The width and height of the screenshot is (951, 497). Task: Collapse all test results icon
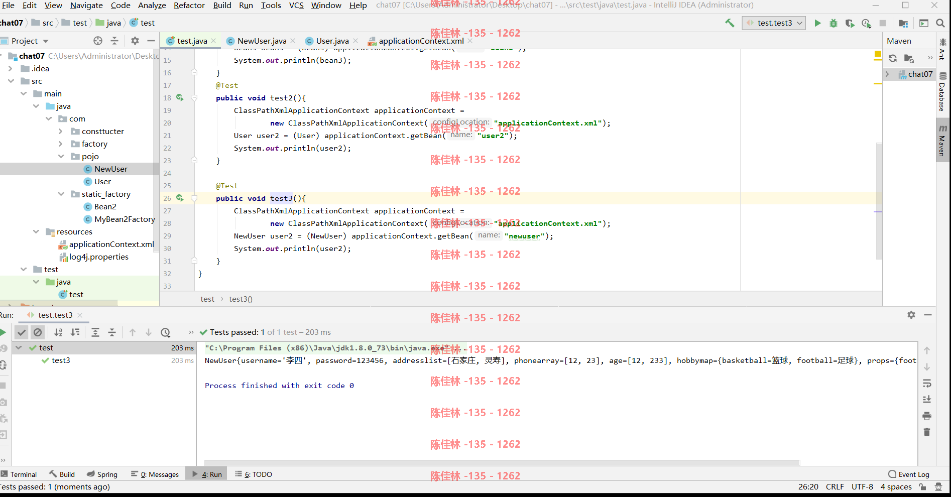112,332
